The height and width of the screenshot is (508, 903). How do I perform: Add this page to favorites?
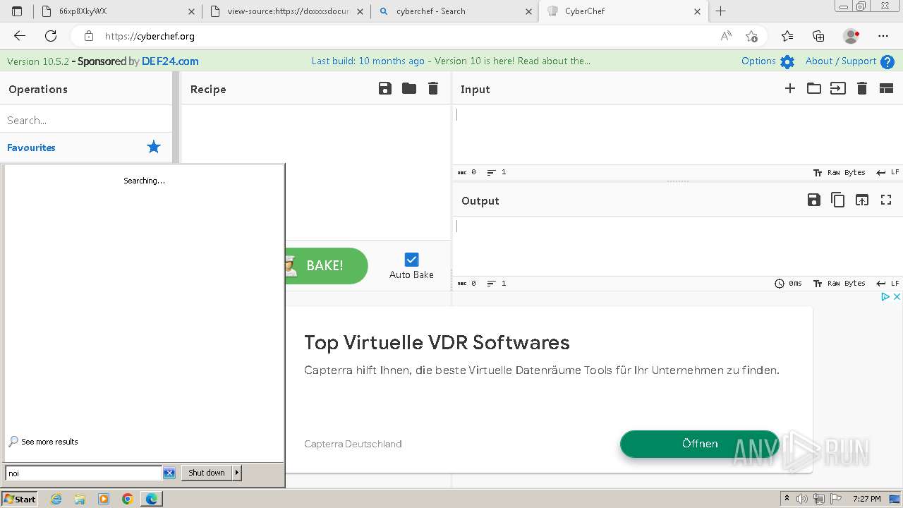point(751,36)
